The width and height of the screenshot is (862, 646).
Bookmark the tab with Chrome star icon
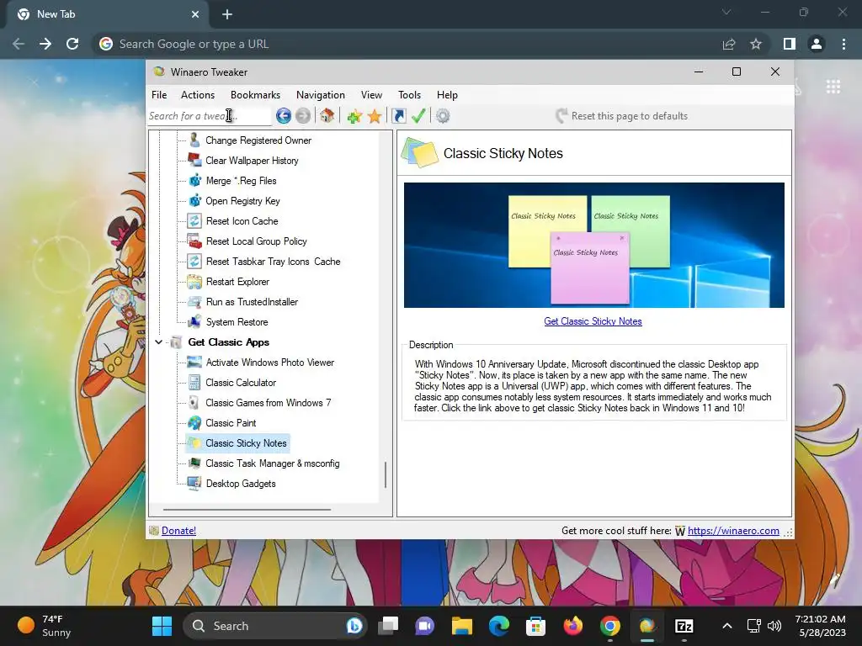(x=756, y=44)
